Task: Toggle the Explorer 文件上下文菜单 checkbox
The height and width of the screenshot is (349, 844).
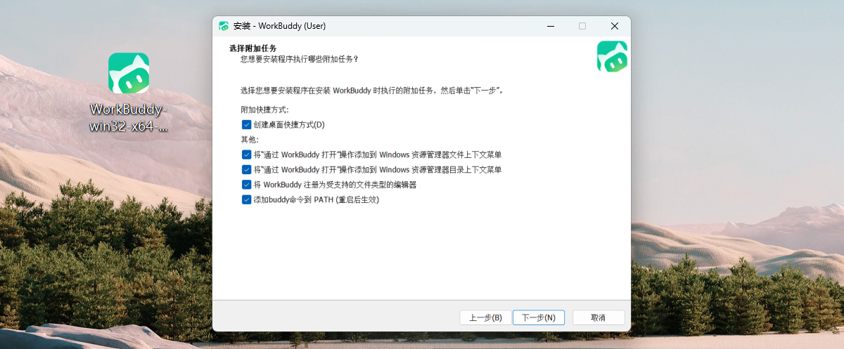Action: 246,154
